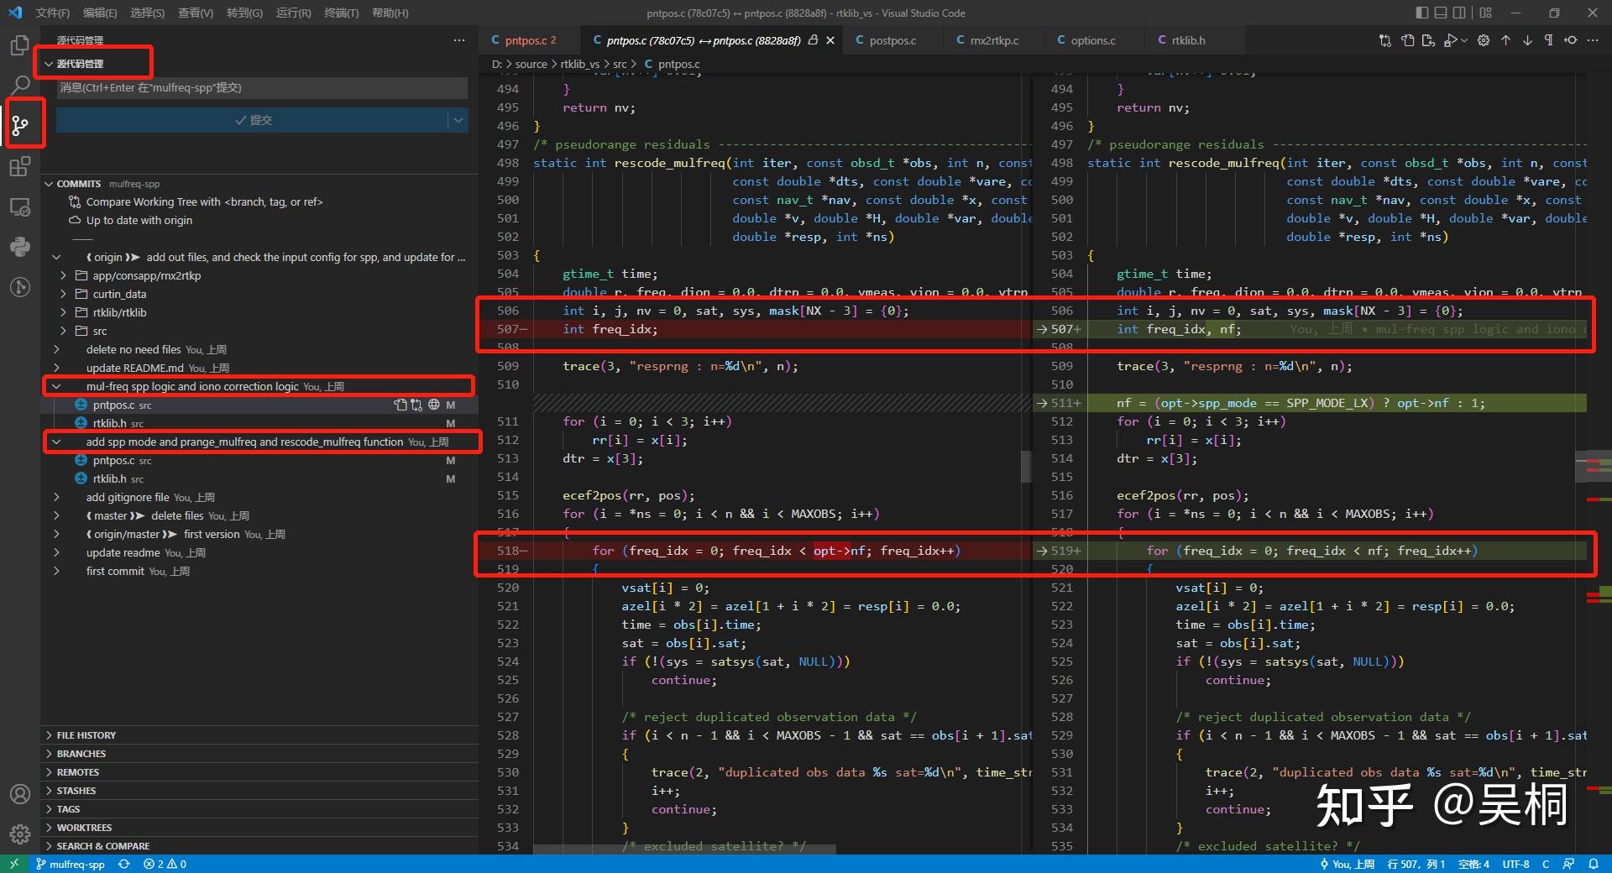
Task: Expand the BRANCHES section
Action: point(81,754)
